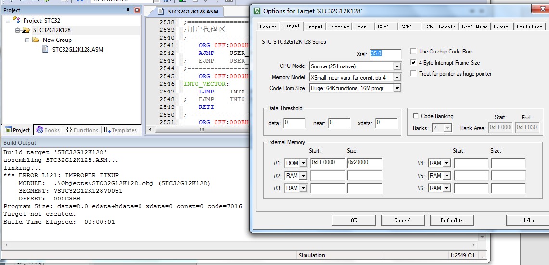Click the ERROR L121: IMPROPER FIXUP line

point(61,175)
